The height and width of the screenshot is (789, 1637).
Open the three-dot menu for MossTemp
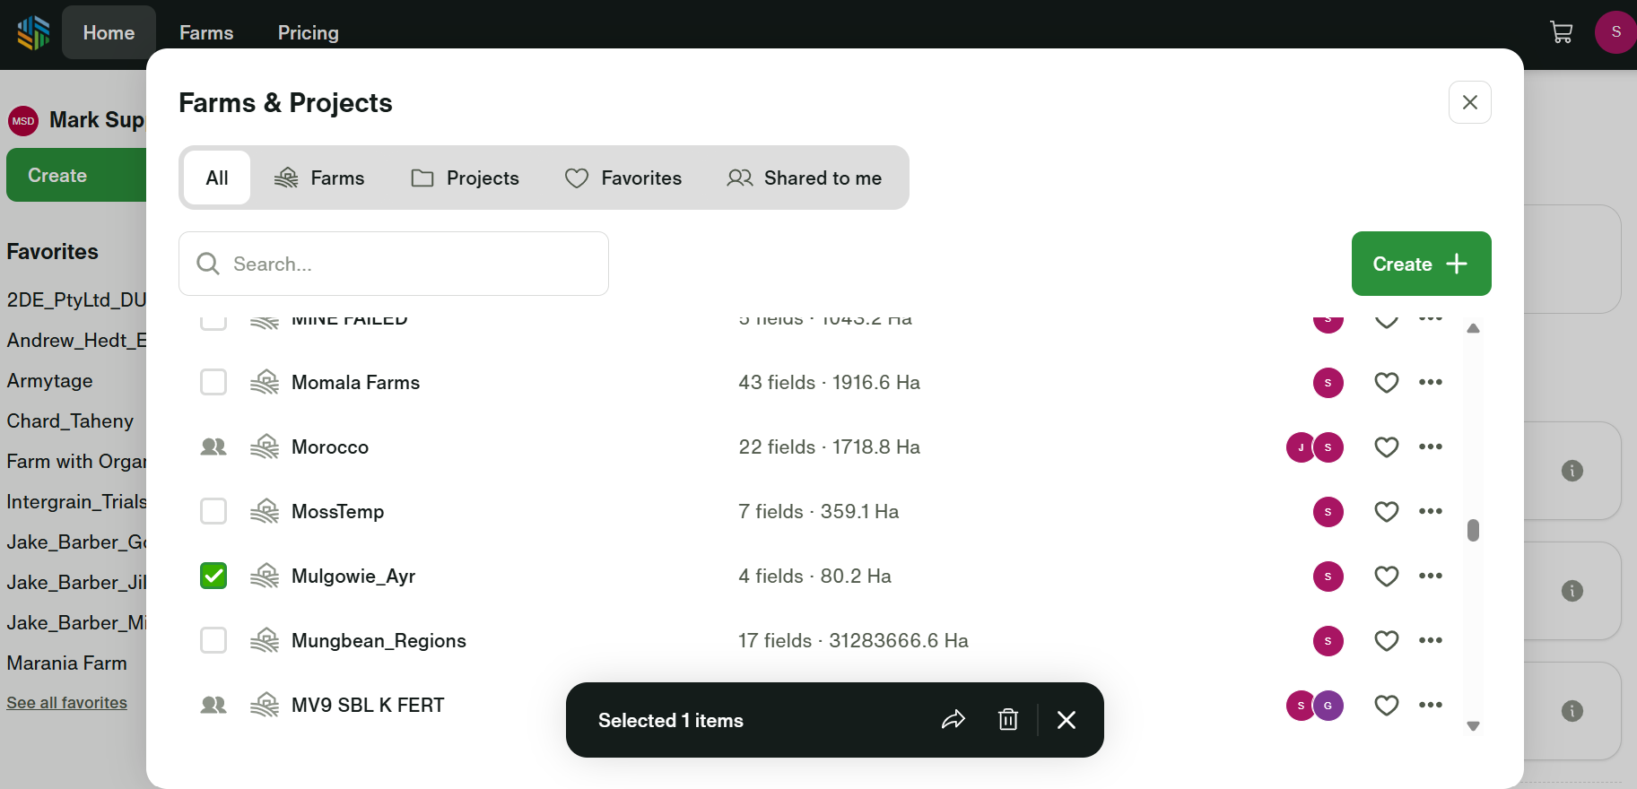(x=1430, y=511)
